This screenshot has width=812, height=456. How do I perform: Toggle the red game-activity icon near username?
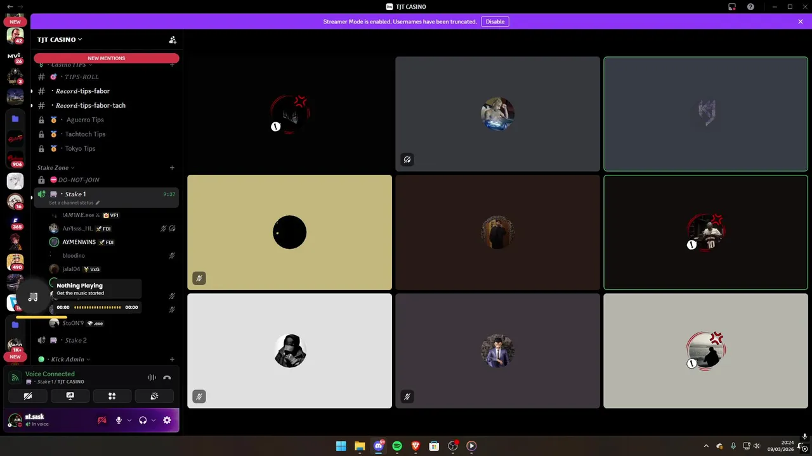(x=101, y=420)
